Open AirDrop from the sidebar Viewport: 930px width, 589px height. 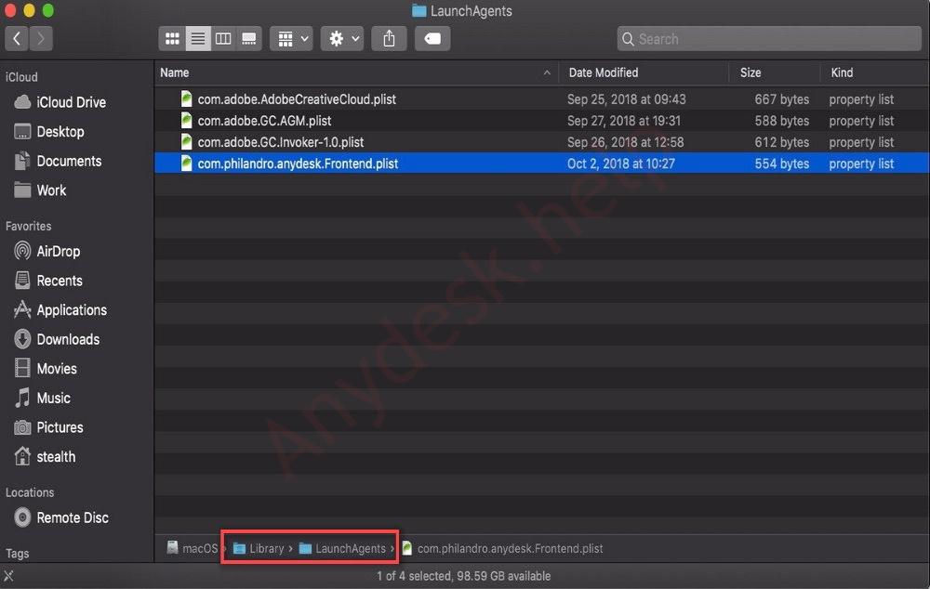[58, 252]
